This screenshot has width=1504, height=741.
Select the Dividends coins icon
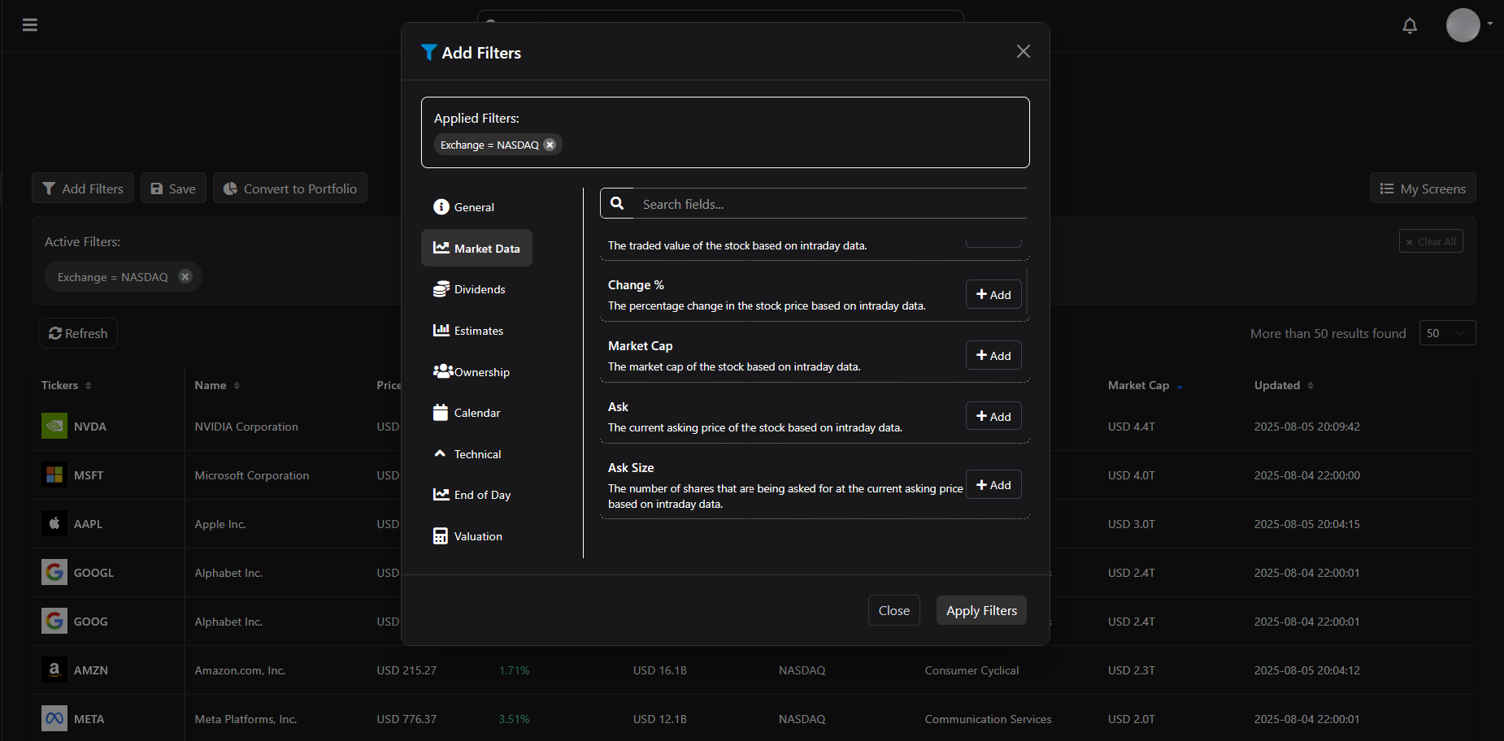(x=441, y=288)
